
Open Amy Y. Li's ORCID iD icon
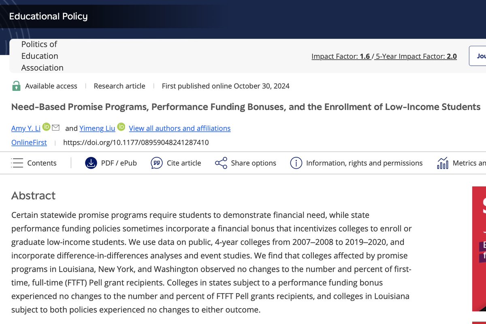tap(46, 127)
